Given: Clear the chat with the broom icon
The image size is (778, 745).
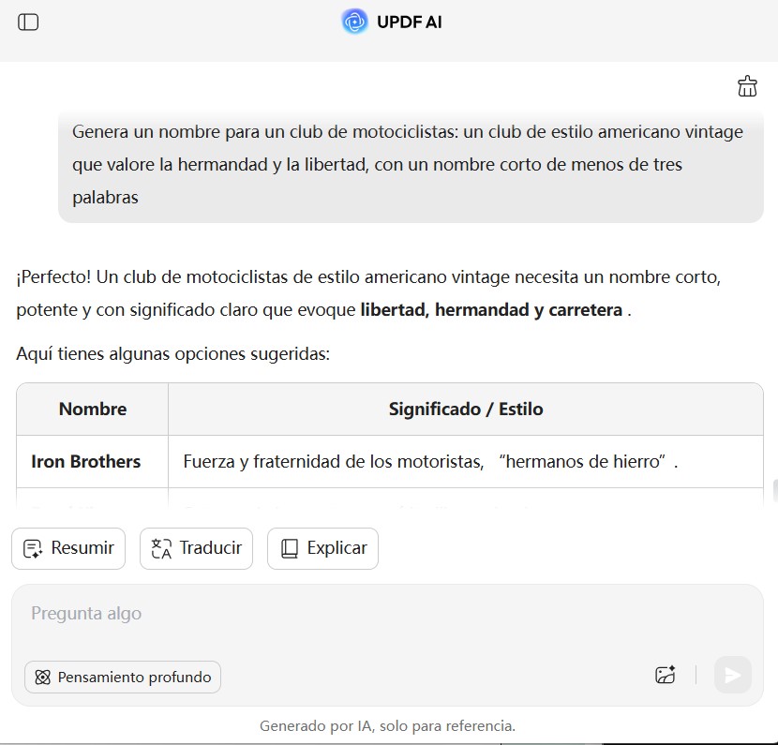Looking at the screenshot, I should tap(747, 86).
